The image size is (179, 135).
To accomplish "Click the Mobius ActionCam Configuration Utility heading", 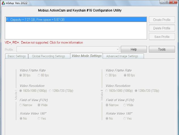I will coord(80,10).
